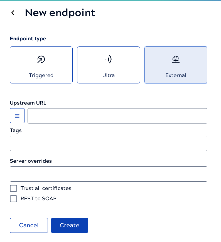The width and height of the screenshot is (221, 242).
Task: Select the Ultra endpoint type
Action: coord(108,65)
